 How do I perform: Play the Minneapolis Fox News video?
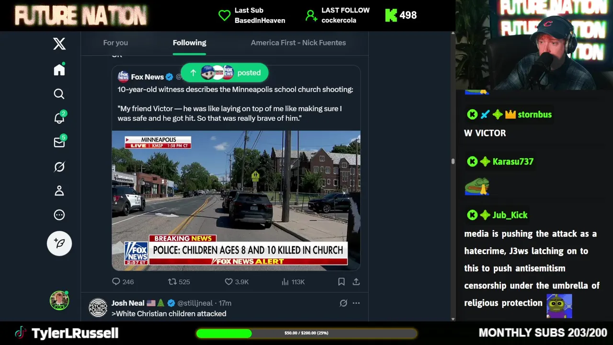pyautogui.click(x=236, y=200)
